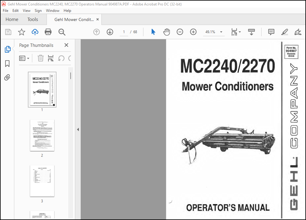The width and height of the screenshot is (306, 220).
Task: Close the Gehl Mower Condit... document tab
Action: [97, 19]
